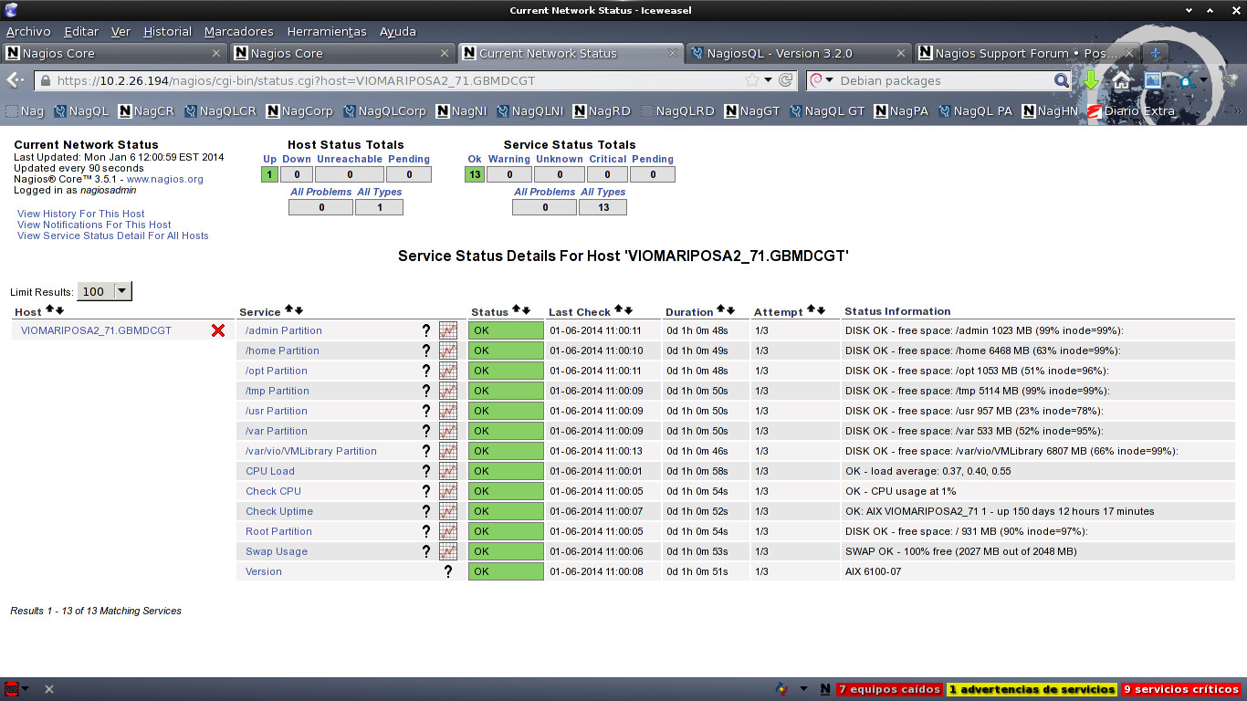Click question mark icon in Version row

tap(447, 571)
